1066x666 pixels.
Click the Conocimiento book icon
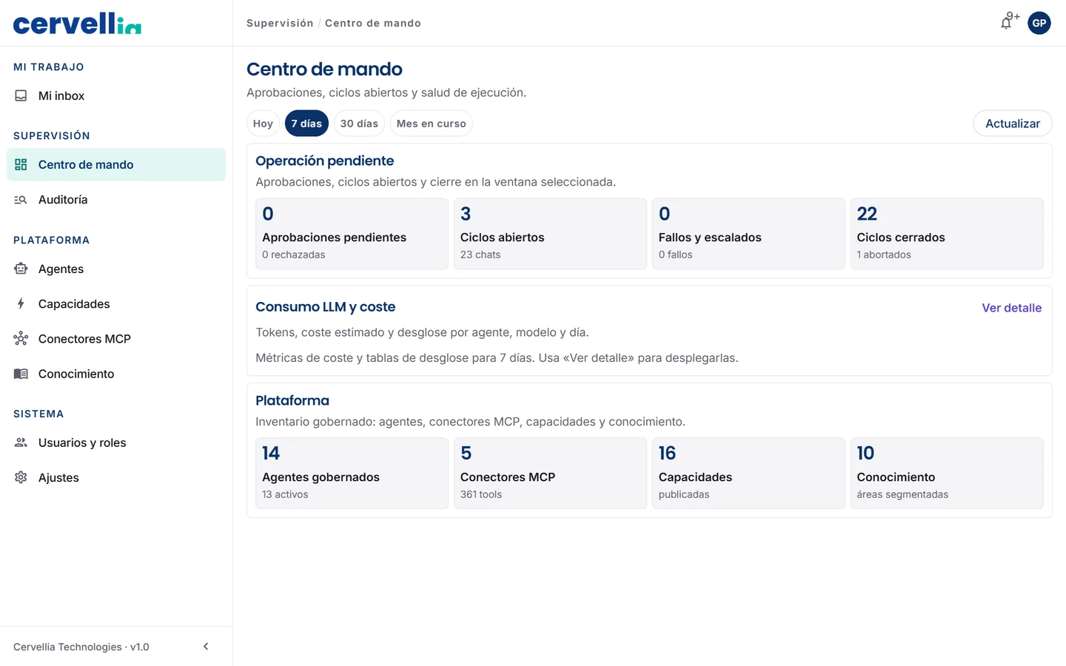(x=21, y=374)
